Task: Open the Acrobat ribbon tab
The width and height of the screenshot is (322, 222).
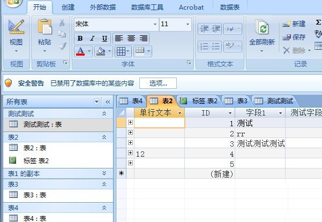Action: tap(191, 7)
